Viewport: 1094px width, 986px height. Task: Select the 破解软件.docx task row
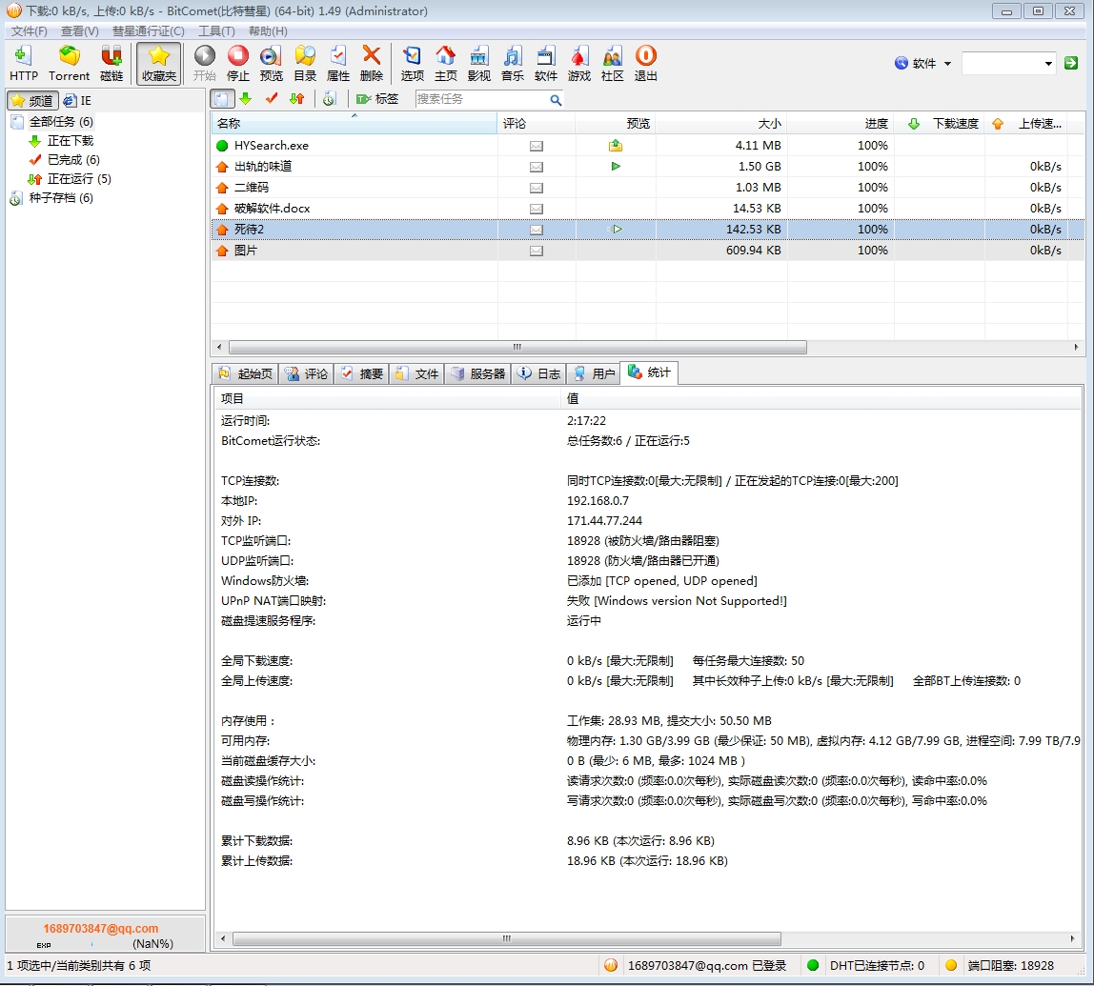[647, 208]
